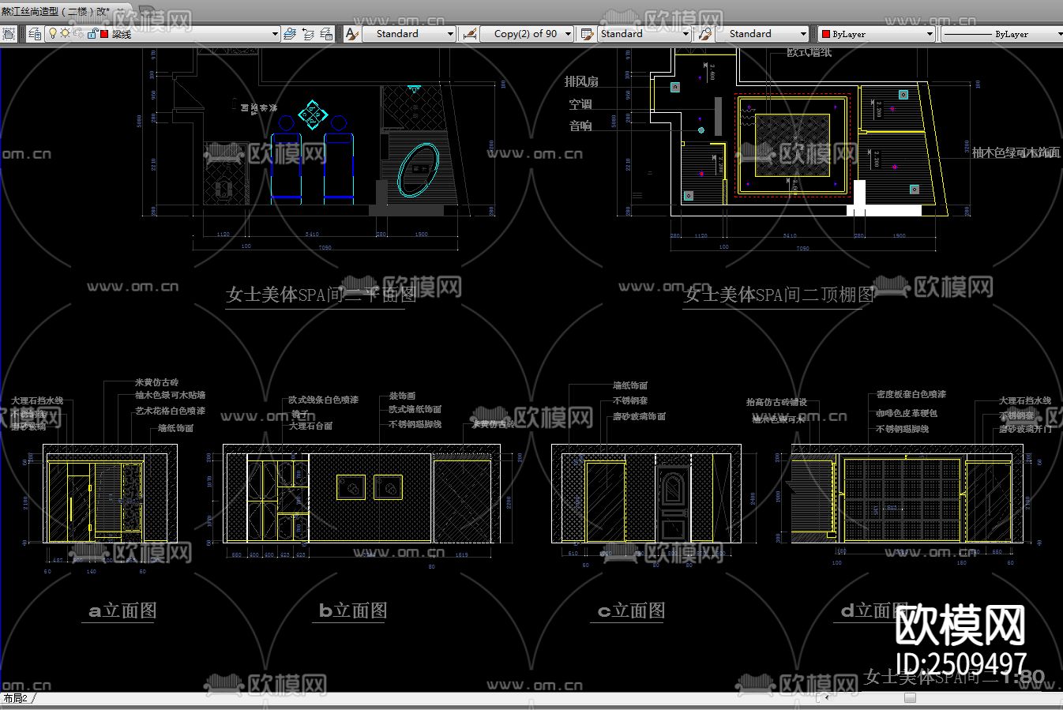Open the Text Style manager icon
Screen dimensions: 1063x710
352,34
